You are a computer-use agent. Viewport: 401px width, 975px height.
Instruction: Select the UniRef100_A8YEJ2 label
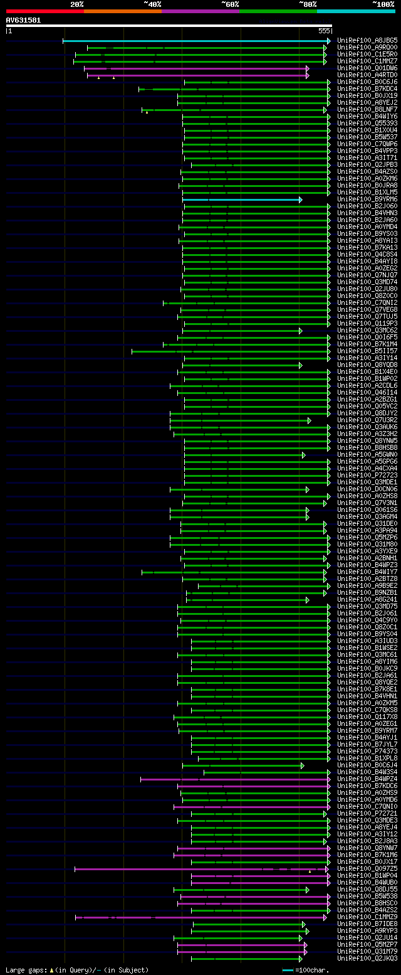point(367,103)
